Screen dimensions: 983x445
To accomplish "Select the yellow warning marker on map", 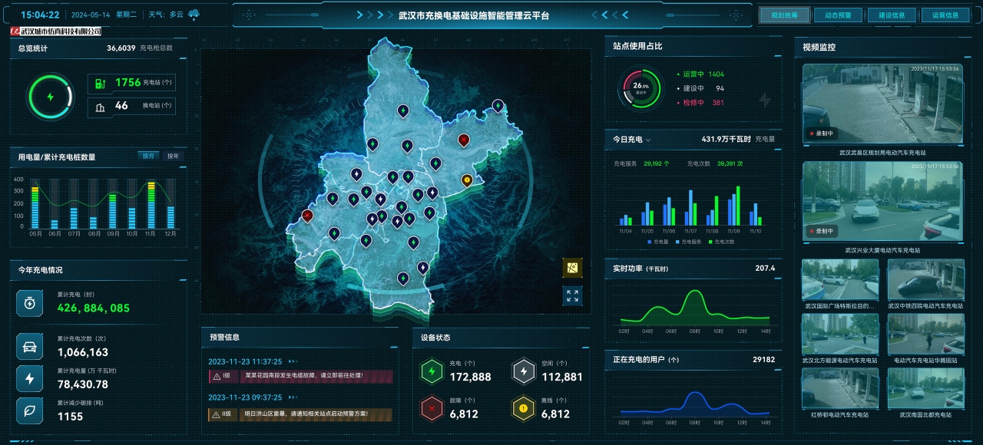I will (x=467, y=180).
